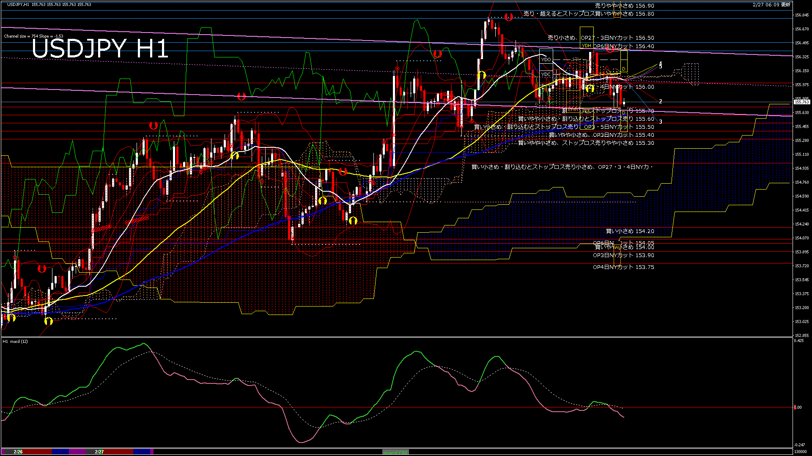Click the orange LWH marker label
Image resolution: width=812 pixels, height=456 pixels.
coord(573,110)
